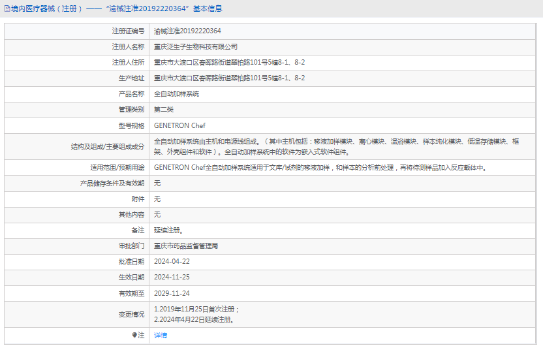
Task: Click the 其他内容 label
Action: (x=131, y=215)
